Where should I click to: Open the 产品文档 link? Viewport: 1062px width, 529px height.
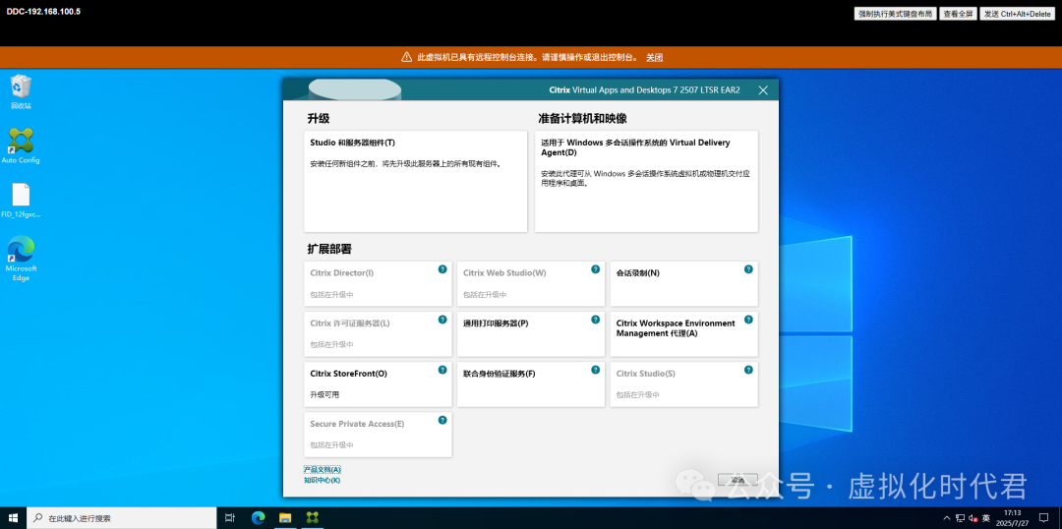pos(322,469)
